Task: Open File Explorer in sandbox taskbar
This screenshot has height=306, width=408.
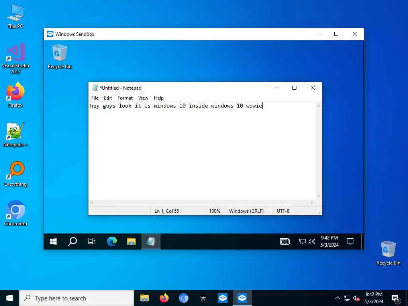Action: click(x=131, y=241)
